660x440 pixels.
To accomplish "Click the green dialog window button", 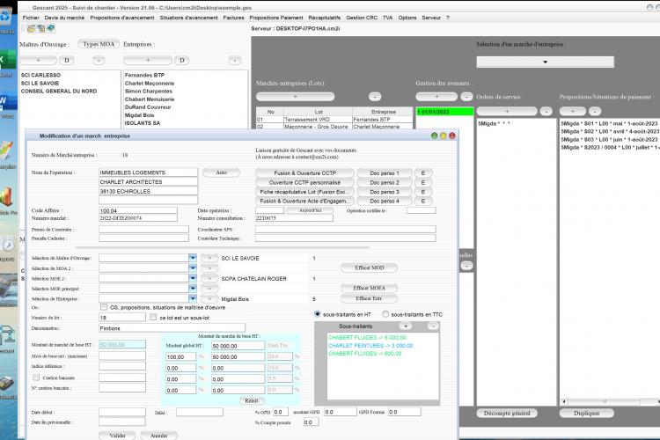I will coord(434,136).
